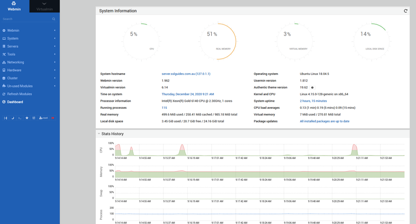
Task: Expand the Servers menu
Action: click(x=13, y=46)
